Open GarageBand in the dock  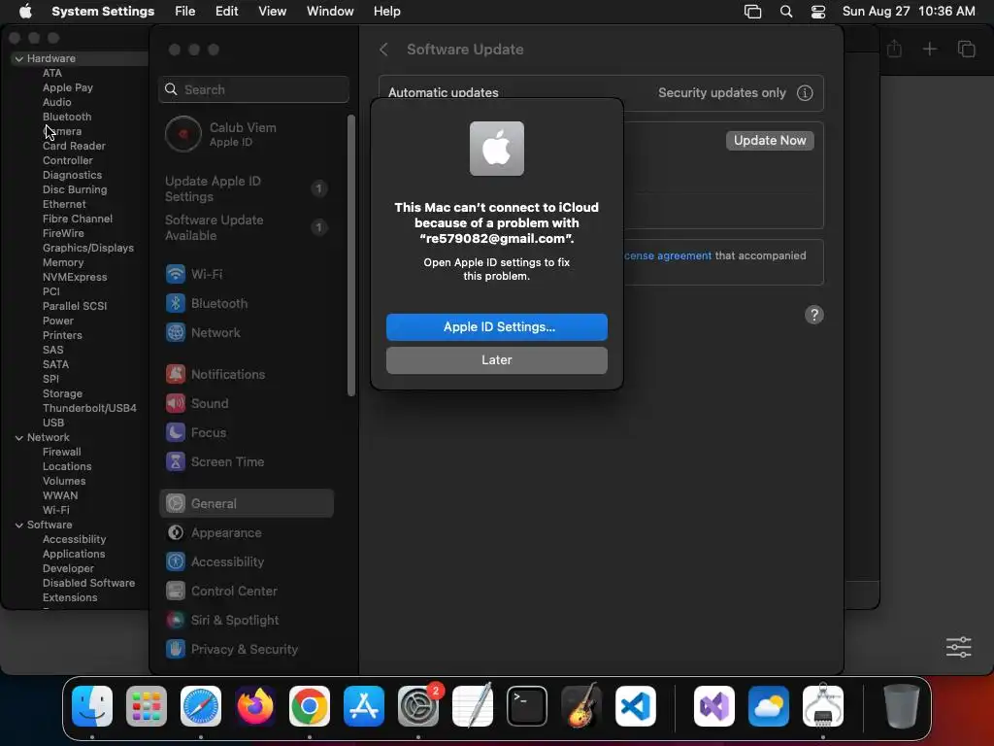pos(581,705)
